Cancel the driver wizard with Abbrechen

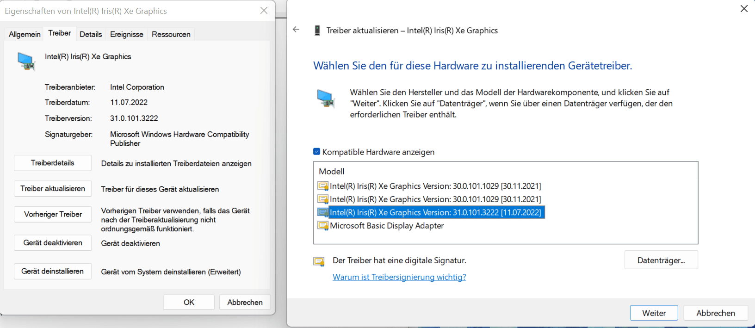[x=716, y=313]
